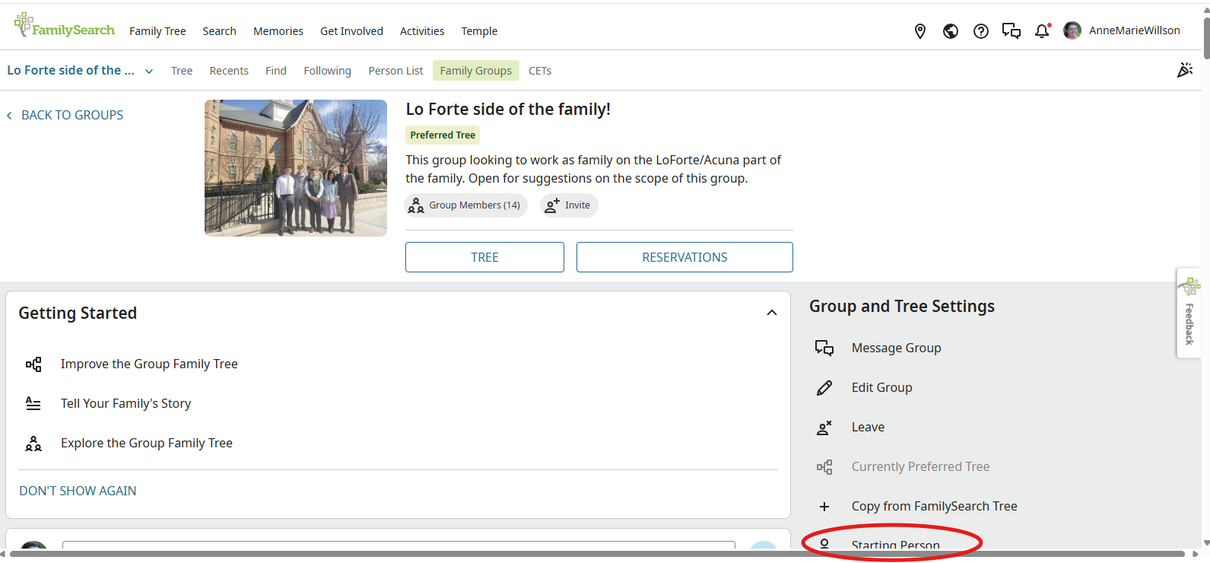The image size is (1210, 563).
Task: Click the AnneMarieWillson profile avatar
Action: click(1072, 30)
